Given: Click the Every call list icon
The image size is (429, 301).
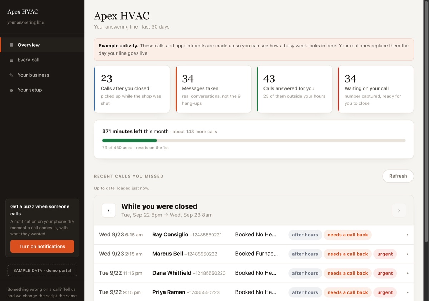Looking at the screenshot, I should [x=11, y=60].
